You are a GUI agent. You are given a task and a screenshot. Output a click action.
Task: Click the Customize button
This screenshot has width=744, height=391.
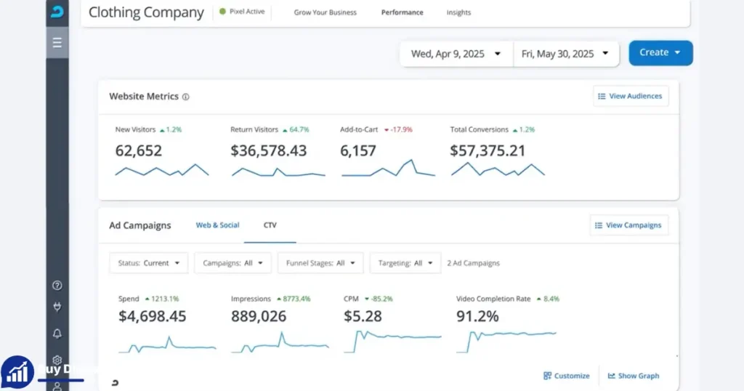pos(567,376)
